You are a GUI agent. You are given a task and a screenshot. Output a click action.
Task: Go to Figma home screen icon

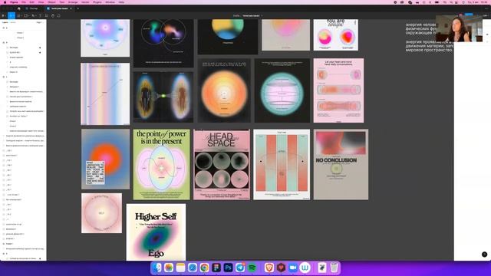tap(18, 8)
